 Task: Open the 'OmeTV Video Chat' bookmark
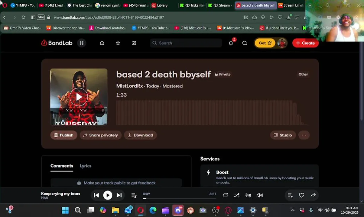coord(23,28)
